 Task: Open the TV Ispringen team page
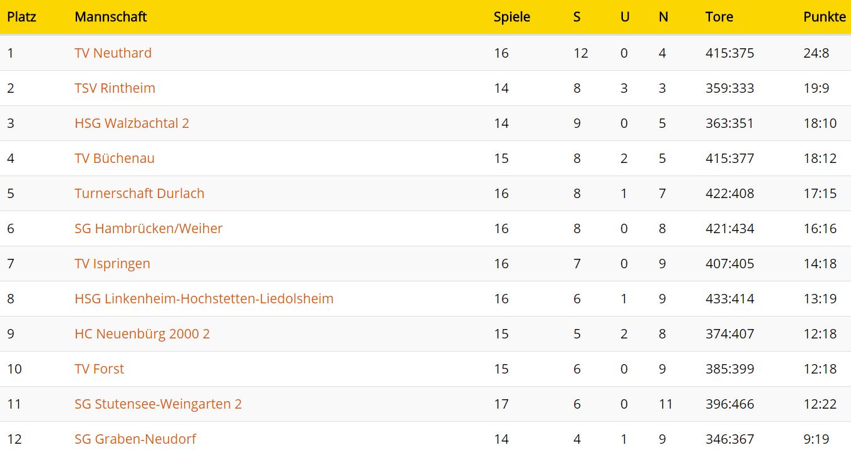pyautogui.click(x=112, y=263)
